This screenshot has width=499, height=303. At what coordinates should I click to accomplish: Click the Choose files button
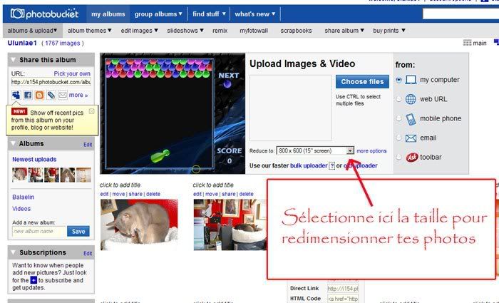362,81
